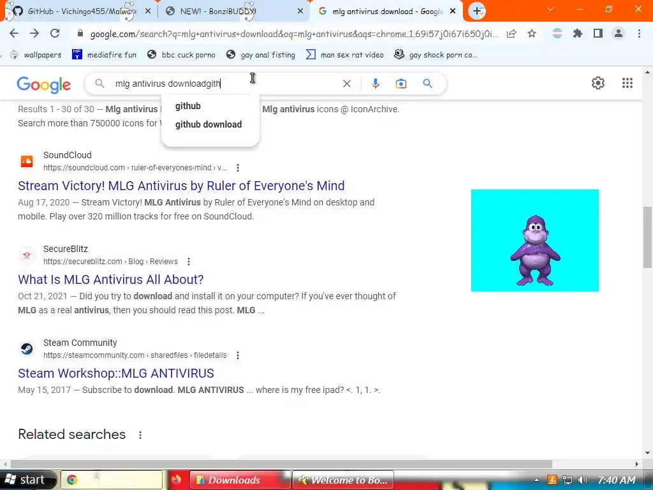Select the Chrome taskbar button
The width and height of the screenshot is (653, 490).
tap(112, 480)
